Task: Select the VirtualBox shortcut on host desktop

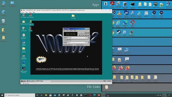Action: [169, 5]
